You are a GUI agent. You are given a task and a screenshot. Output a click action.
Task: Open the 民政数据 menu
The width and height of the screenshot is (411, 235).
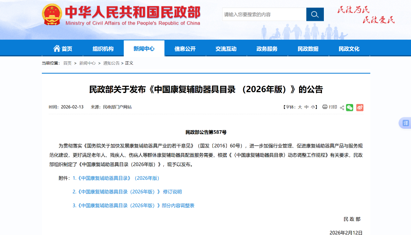[309, 48]
